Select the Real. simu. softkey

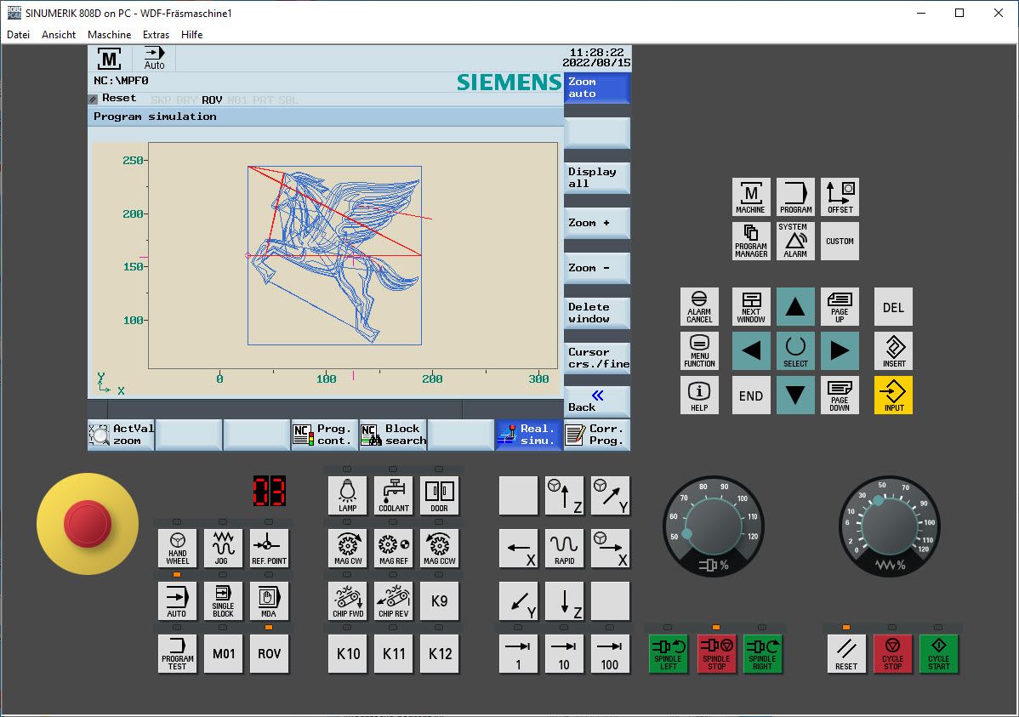click(x=528, y=435)
